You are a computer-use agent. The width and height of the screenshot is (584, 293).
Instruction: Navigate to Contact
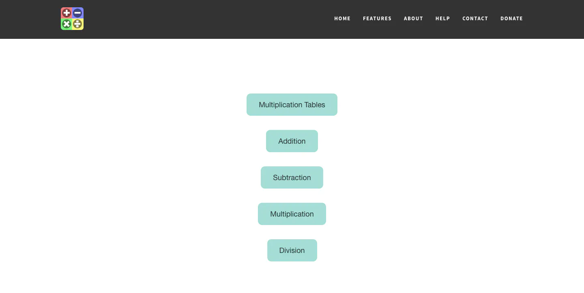(x=475, y=19)
